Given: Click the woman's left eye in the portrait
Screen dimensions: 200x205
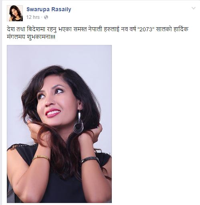Looking at the screenshot, I should (x=59, y=91).
